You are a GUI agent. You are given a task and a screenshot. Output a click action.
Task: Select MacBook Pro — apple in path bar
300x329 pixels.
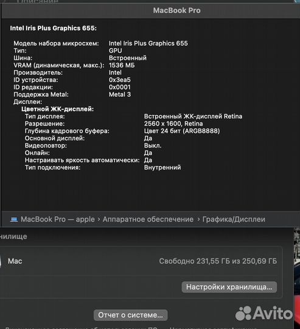(58, 219)
